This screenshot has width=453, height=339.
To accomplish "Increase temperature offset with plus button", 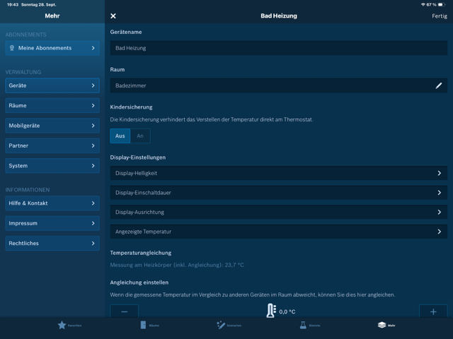I will click(x=433, y=311).
